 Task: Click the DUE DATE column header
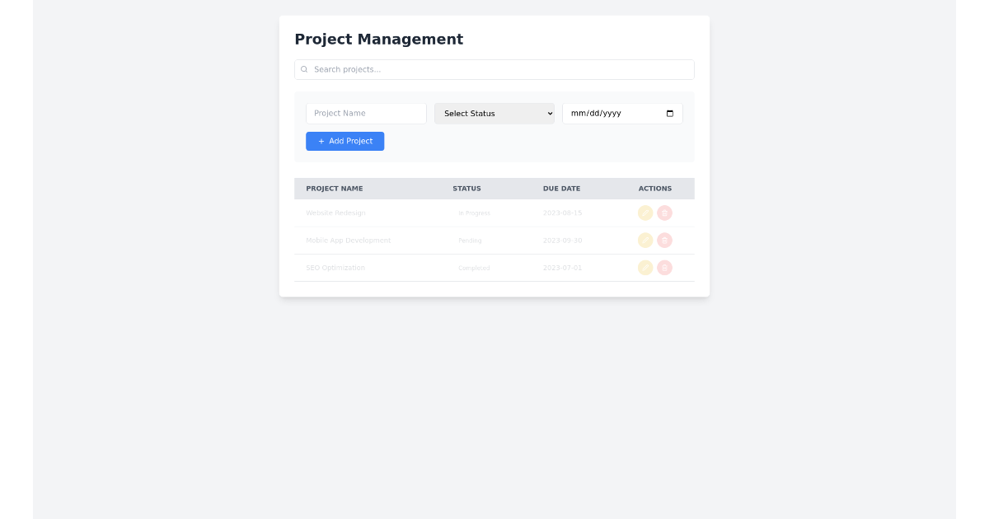tap(561, 189)
